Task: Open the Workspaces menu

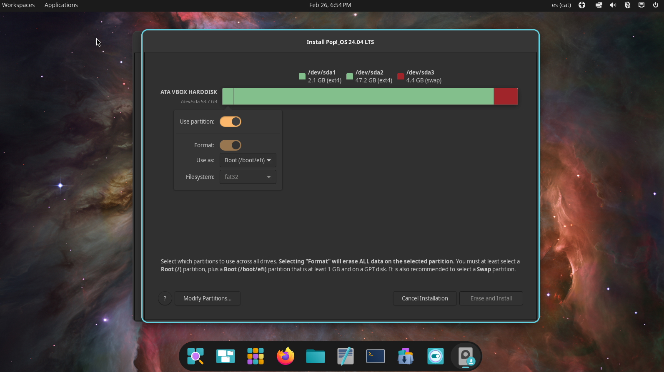Action: (18, 5)
